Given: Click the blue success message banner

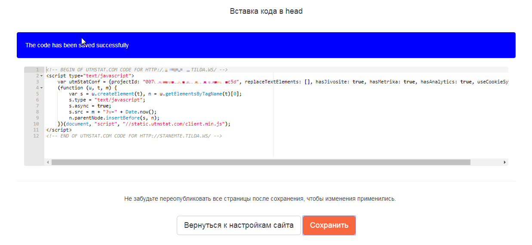Looking at the screenshot, I should [x=266, y=45].
